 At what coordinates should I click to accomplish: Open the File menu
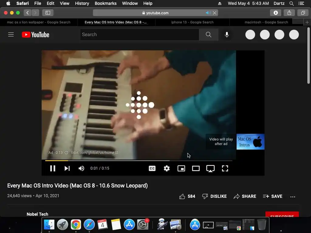(x=37, y=3)
